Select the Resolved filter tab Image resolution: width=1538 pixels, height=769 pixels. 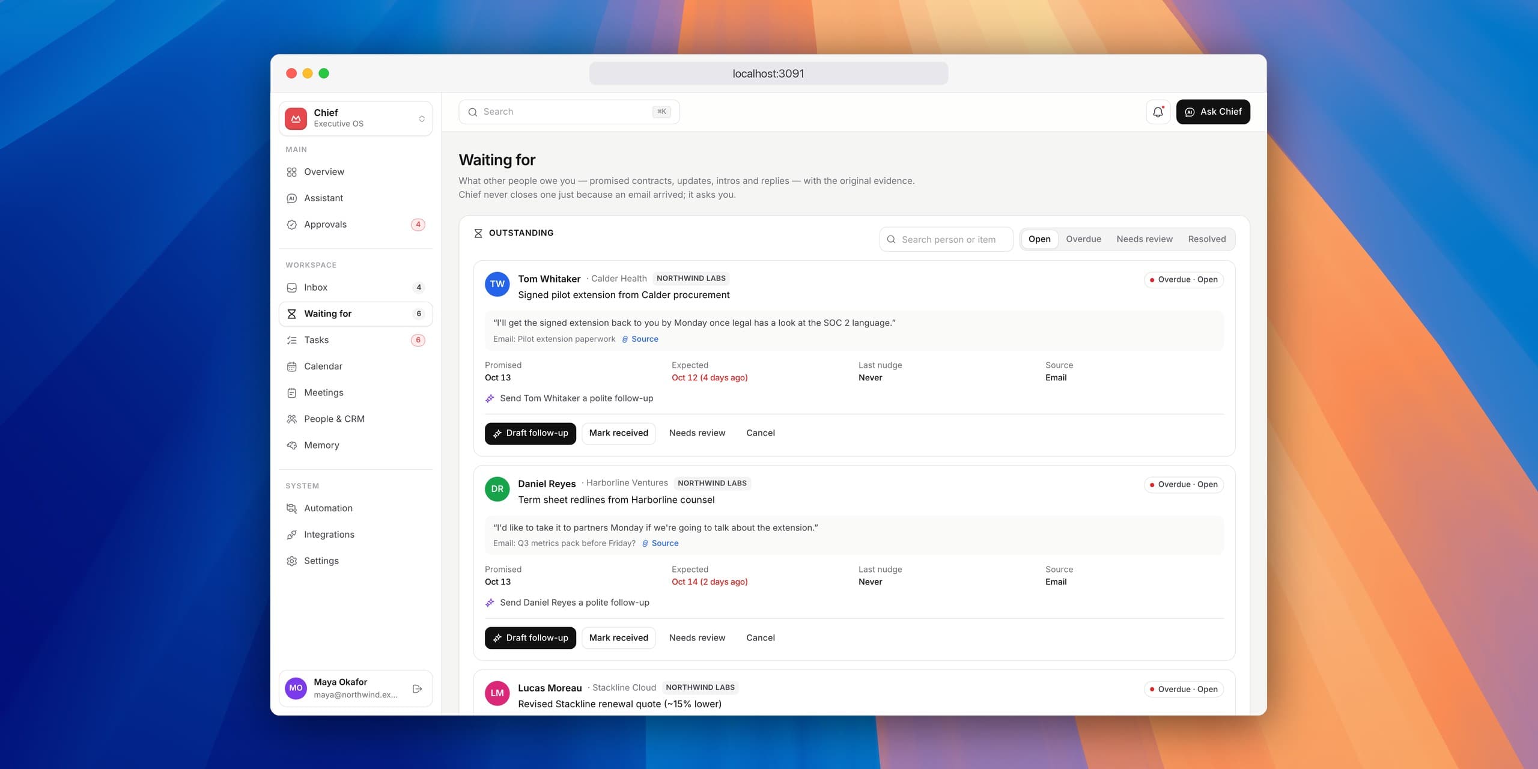point(1206,239)
